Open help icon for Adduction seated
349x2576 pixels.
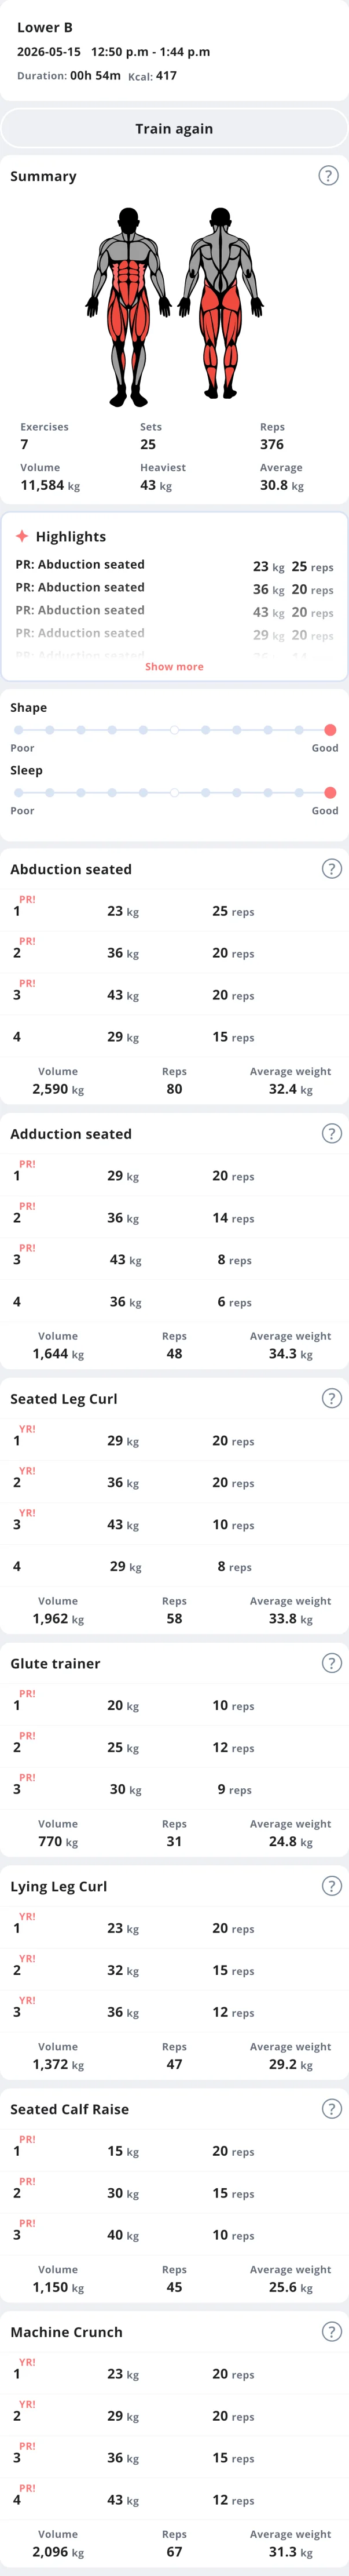332,1133
